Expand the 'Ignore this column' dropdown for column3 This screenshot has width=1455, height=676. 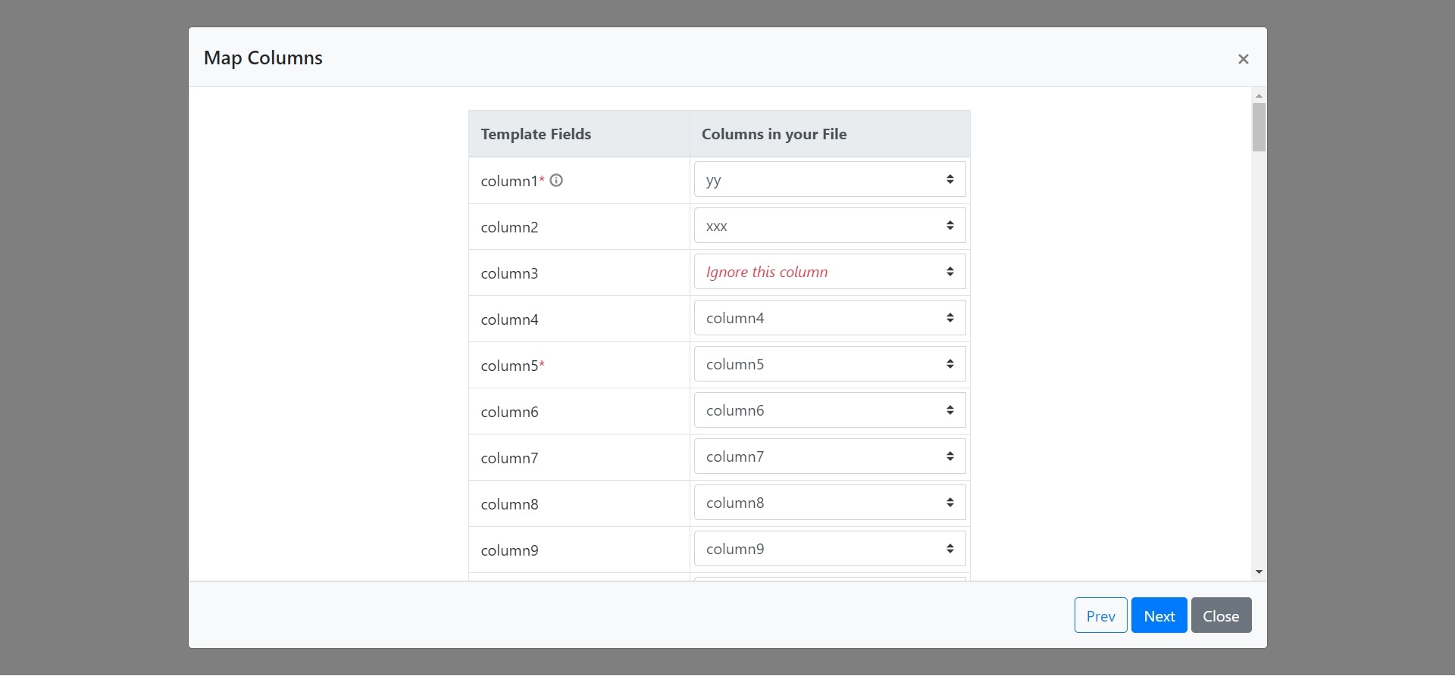coord(829,273)
